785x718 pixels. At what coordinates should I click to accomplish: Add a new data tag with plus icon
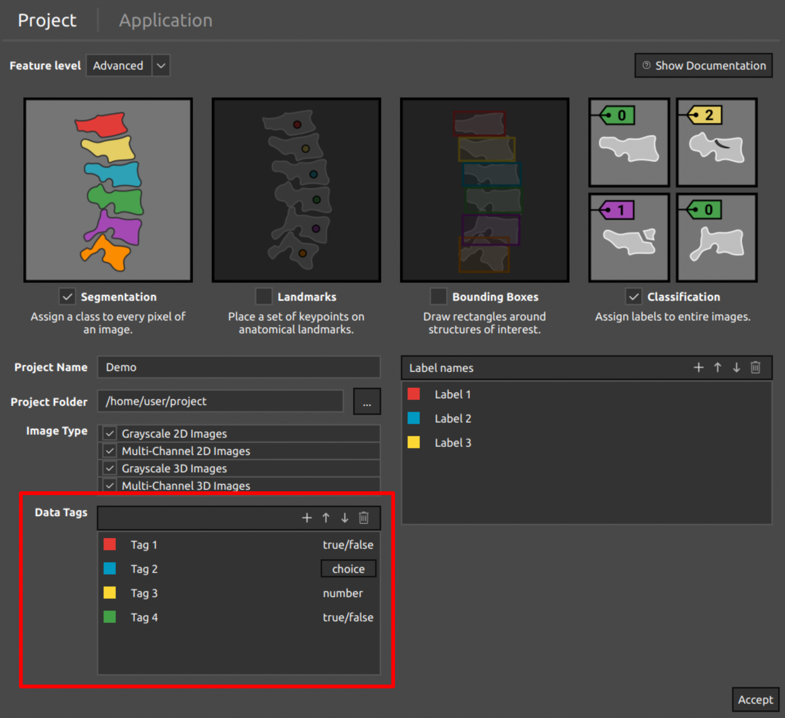point(307,518)
